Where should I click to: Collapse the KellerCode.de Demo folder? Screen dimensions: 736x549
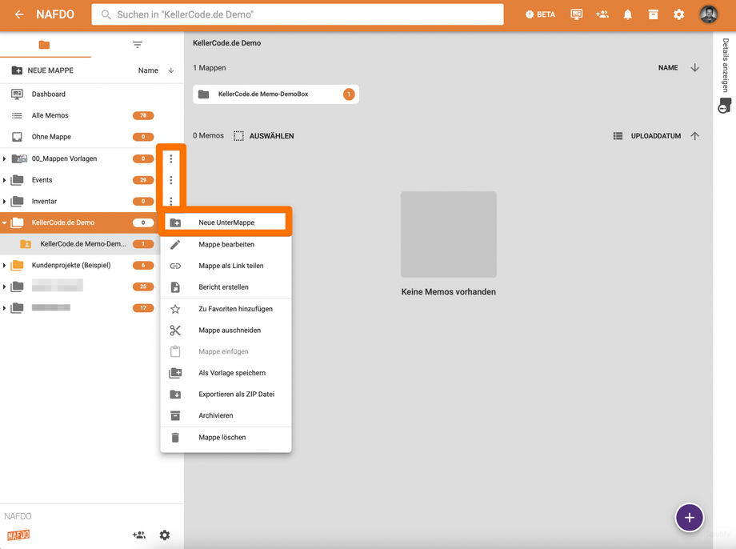click(x=4, y=222)
